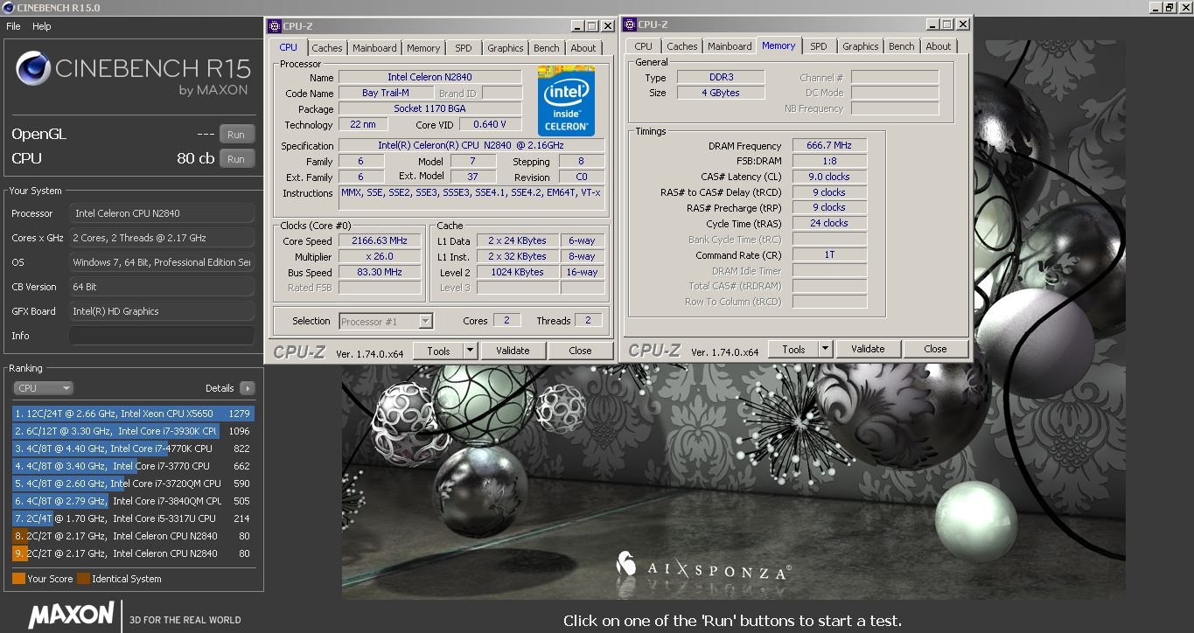
Task: Select ranking row Core i5-3317U
Action: (x=132, y=518)
